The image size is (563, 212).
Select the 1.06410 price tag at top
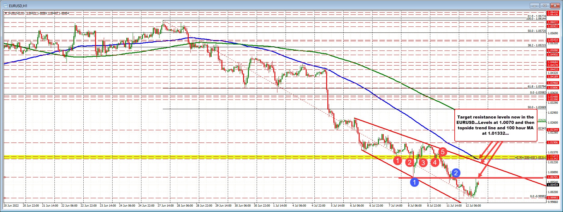coord(553,12)
